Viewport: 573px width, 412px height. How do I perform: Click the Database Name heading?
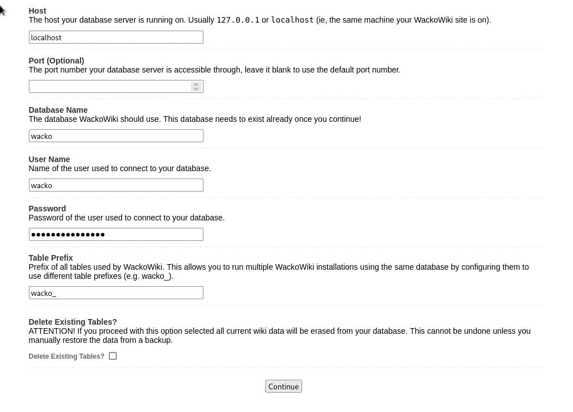point(58,110)
